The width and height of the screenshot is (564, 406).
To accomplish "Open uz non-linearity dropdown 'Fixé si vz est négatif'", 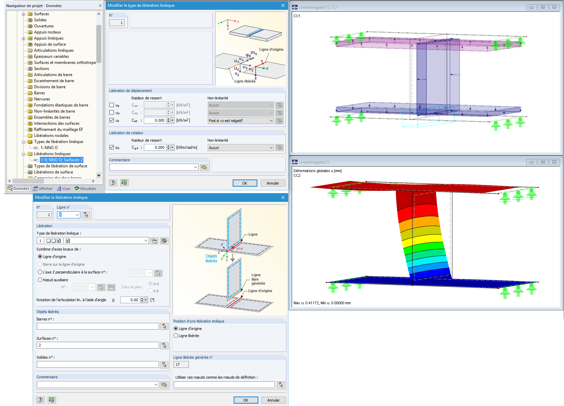I will pos(240,121).
